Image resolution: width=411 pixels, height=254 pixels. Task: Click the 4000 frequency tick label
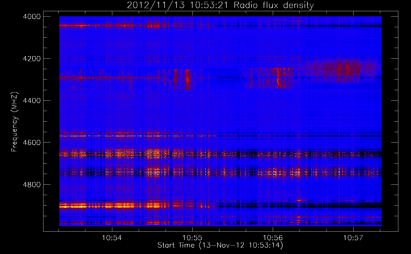(31, 17)
